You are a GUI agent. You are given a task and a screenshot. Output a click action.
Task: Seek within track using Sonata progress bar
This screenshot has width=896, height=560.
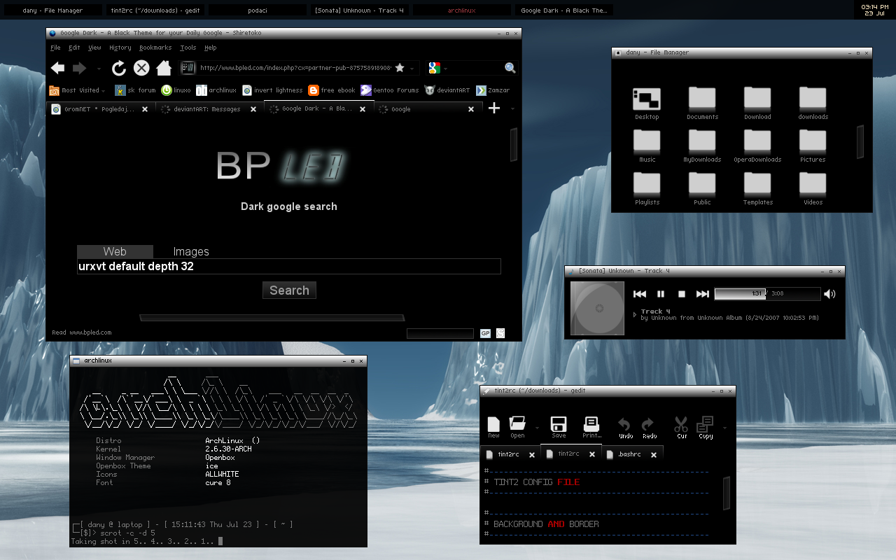click(767, 294)
